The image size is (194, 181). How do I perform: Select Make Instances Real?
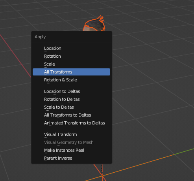pos(71,150)
